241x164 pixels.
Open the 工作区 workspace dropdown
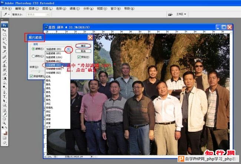tap(181, 14)
